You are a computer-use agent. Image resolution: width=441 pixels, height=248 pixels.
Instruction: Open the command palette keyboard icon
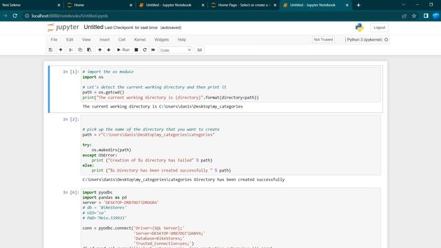click(x=199, y=50)
